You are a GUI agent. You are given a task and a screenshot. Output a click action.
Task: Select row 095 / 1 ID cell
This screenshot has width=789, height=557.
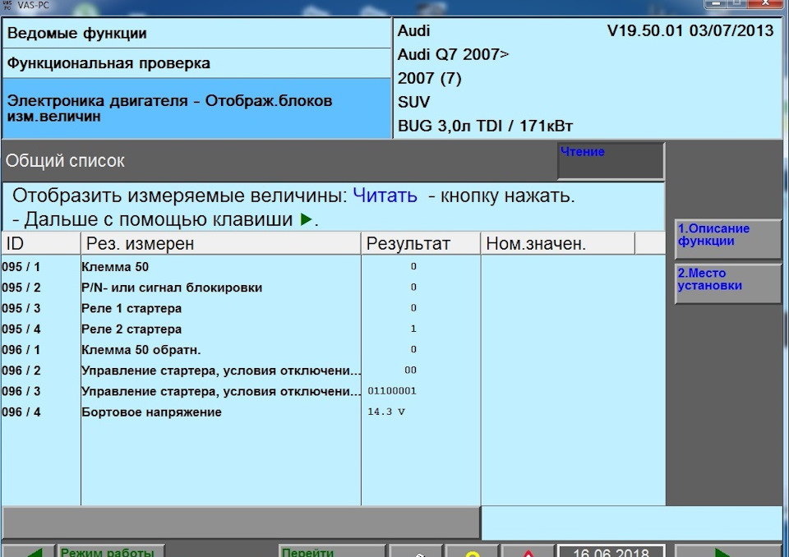(x=21, y=267)
